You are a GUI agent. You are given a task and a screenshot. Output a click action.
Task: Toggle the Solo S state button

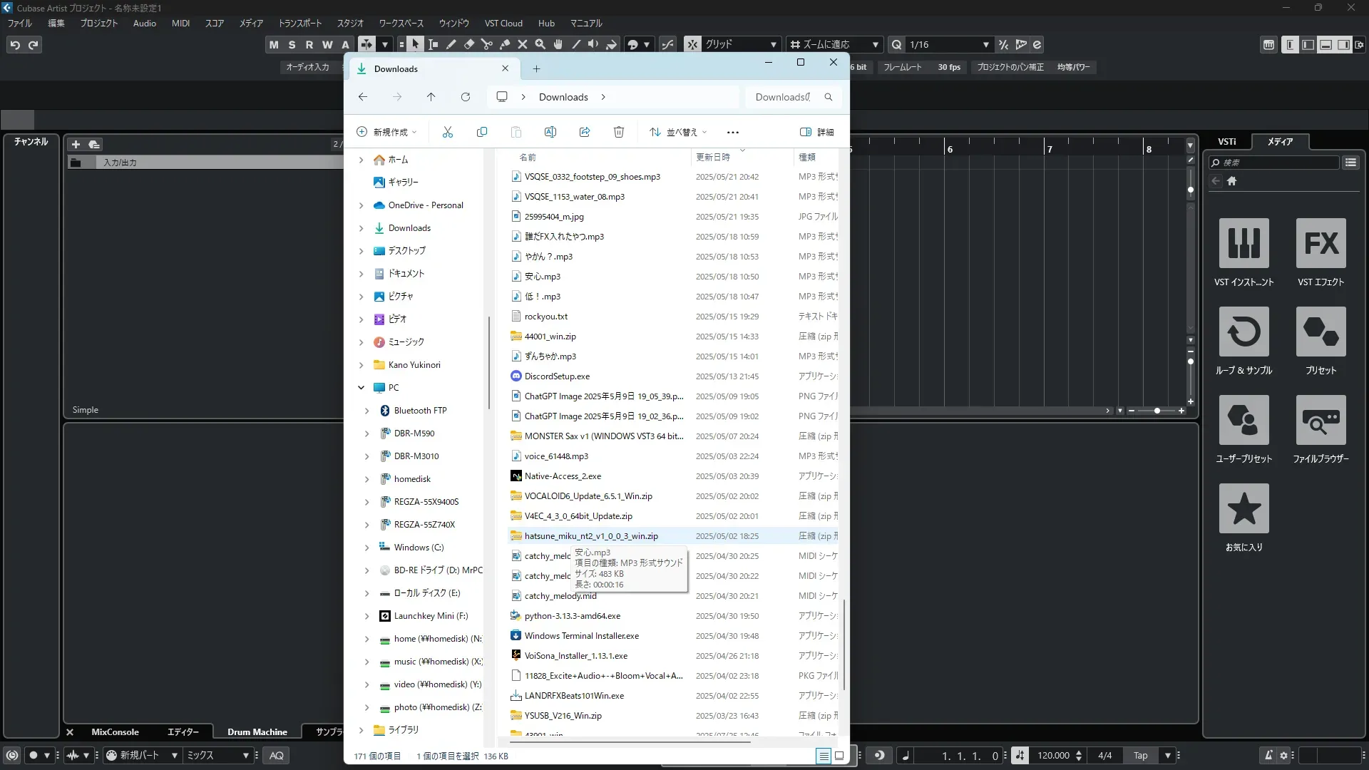(292, 44)
